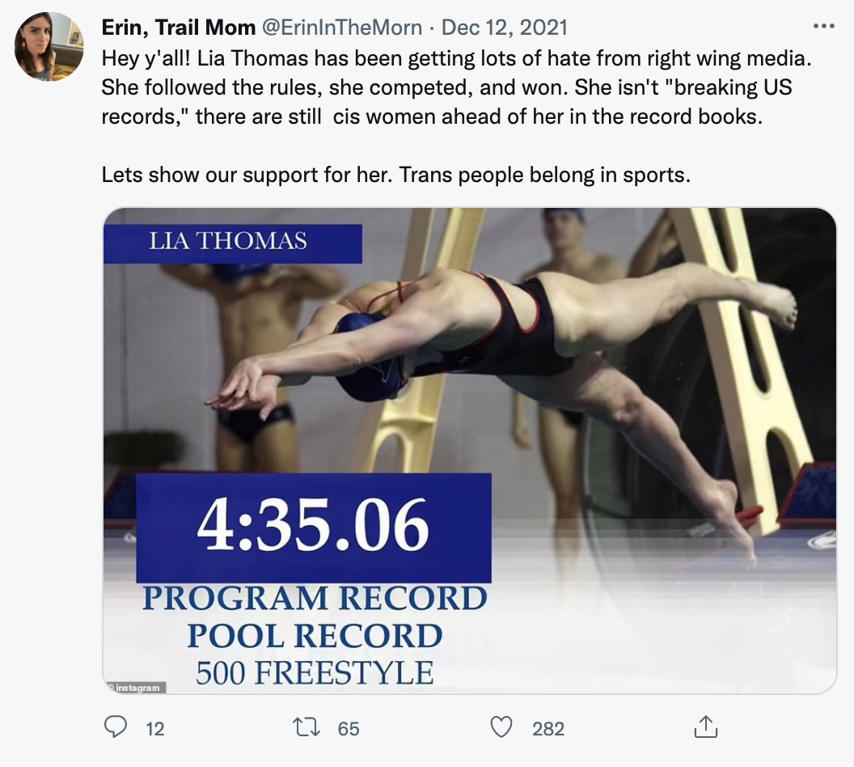Screen dimensions: 854x767
Task: Click the display name Erin, Trail Mom
Action: (177, 28)
